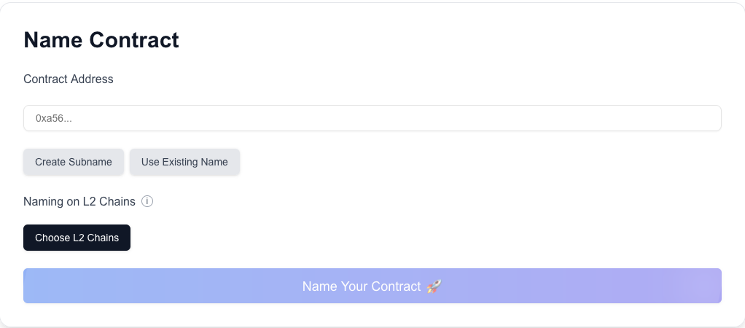Click the info icon beside Naming on L2 Chains
Viewport: 745px width, 328px height.
pyautogui.click(x=147, y=201)
